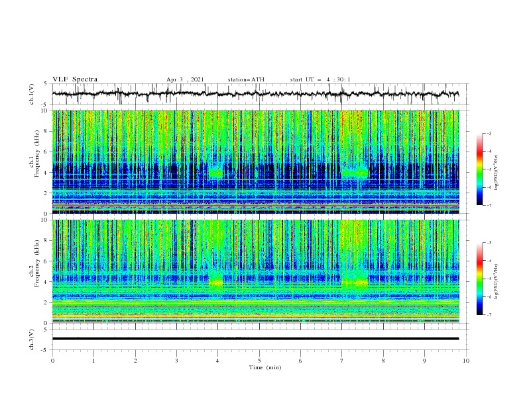The height and width of the screenshot is (405, 525).
Task: Click the ch.1 voltage waveform trace
Action: coord(255,94)
